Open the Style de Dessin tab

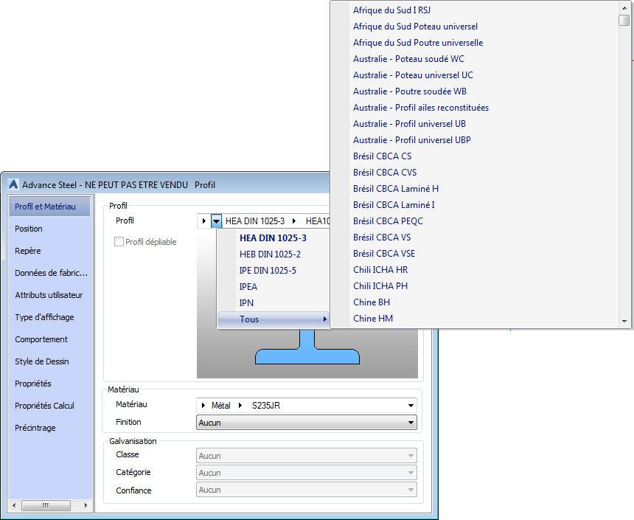click(42, 361)
